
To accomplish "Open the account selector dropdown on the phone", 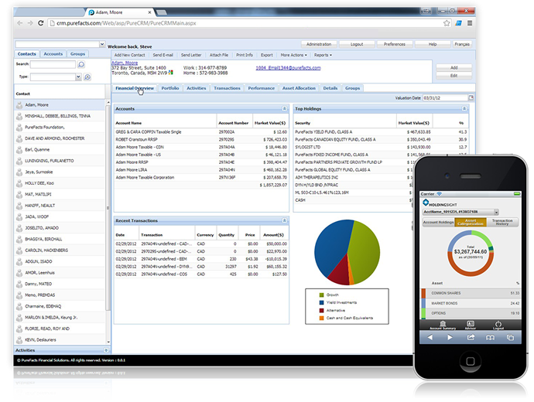I will point(496,213).
